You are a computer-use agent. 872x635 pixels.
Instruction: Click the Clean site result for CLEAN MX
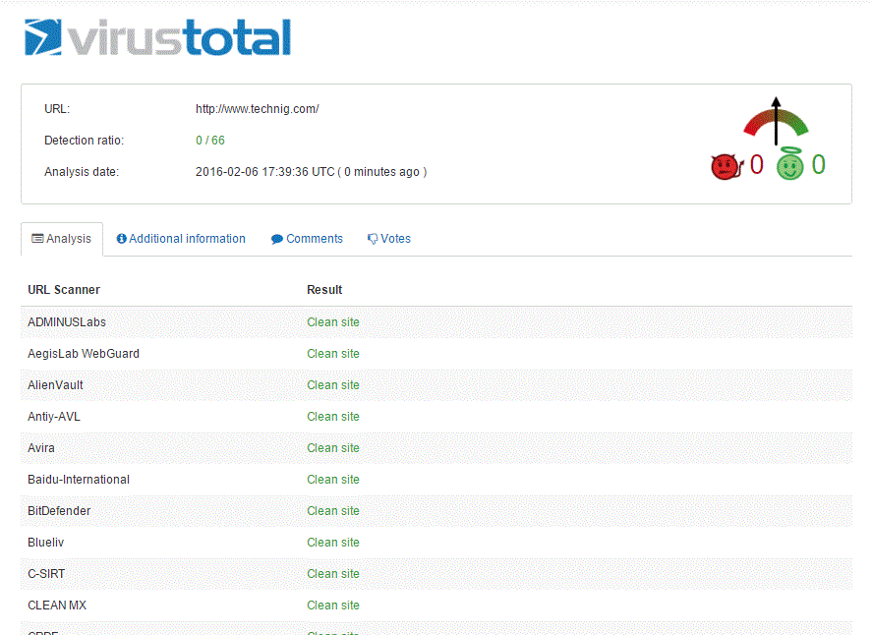pos(333,605)
